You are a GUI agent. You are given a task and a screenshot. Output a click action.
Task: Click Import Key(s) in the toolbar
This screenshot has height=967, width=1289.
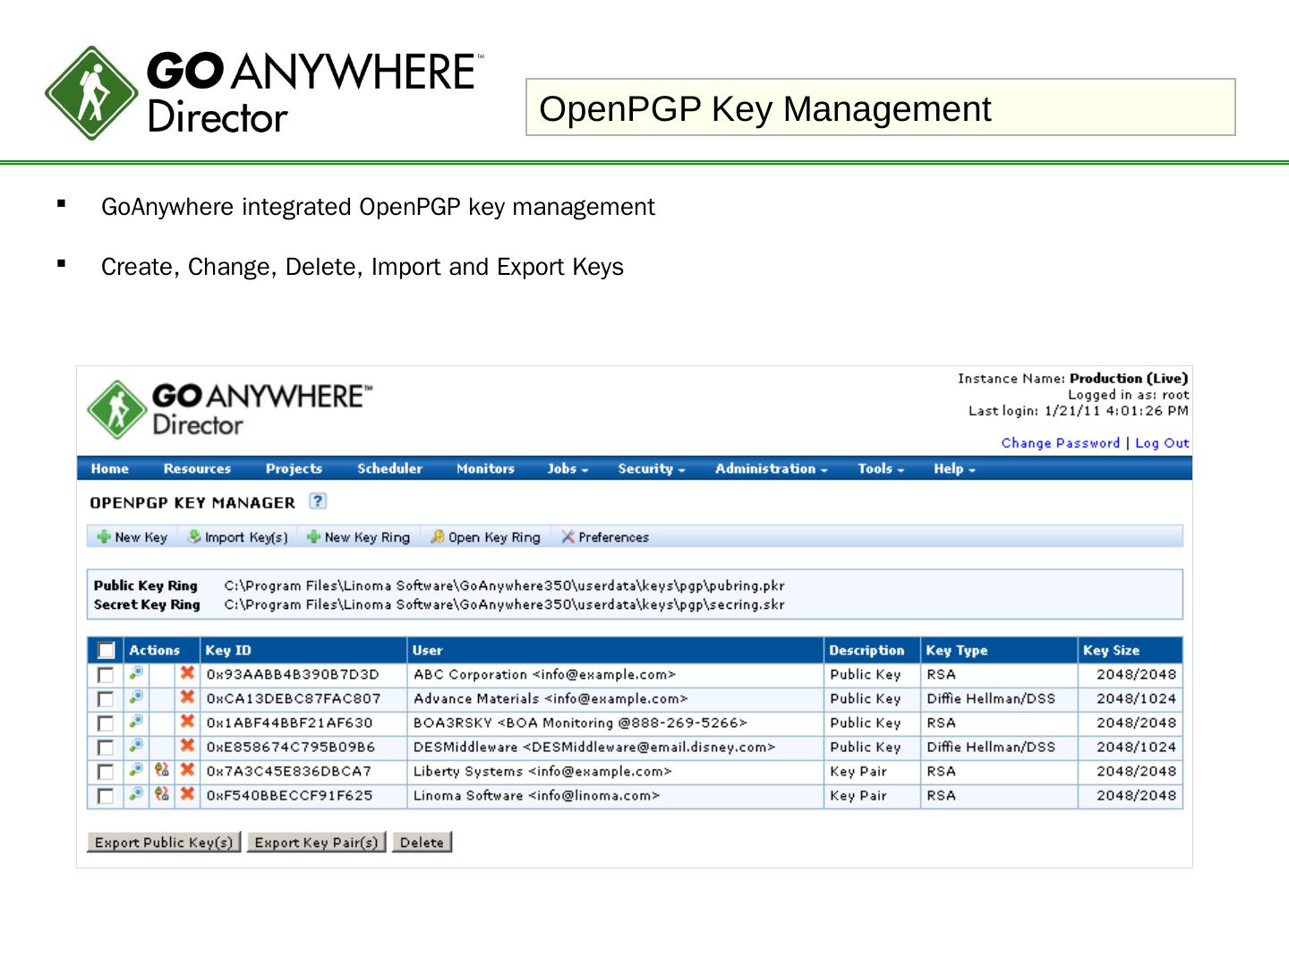pos(238,537)
